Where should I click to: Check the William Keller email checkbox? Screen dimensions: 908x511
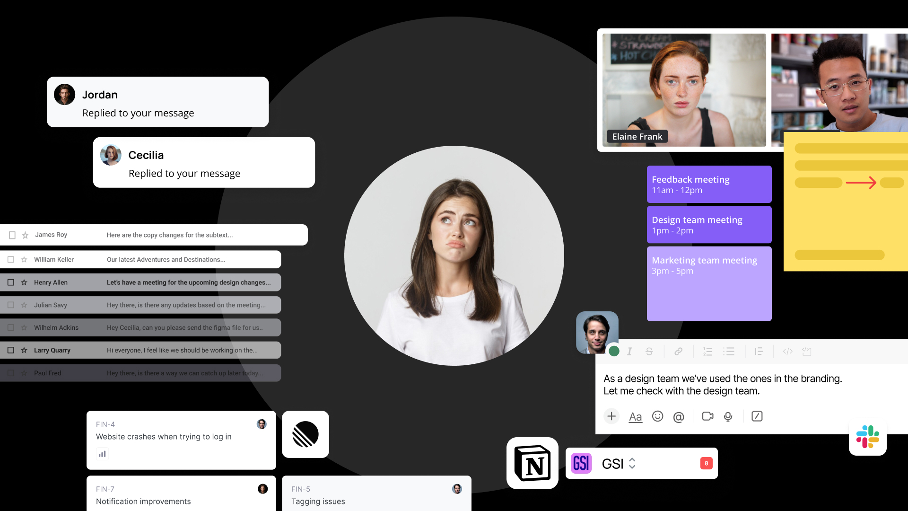click(11, 260)
